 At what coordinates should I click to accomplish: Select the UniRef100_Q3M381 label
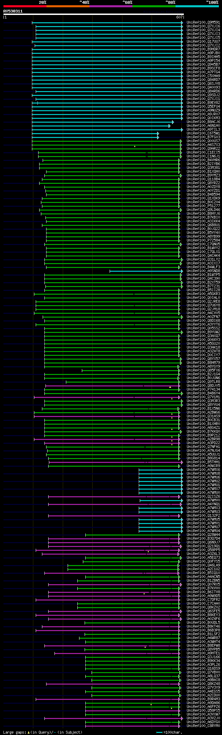[x=203, y=168]
